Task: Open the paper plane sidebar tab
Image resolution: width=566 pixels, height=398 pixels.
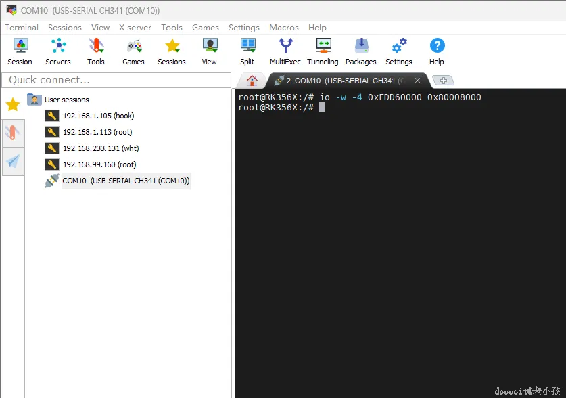Action: tap(13, 162)
